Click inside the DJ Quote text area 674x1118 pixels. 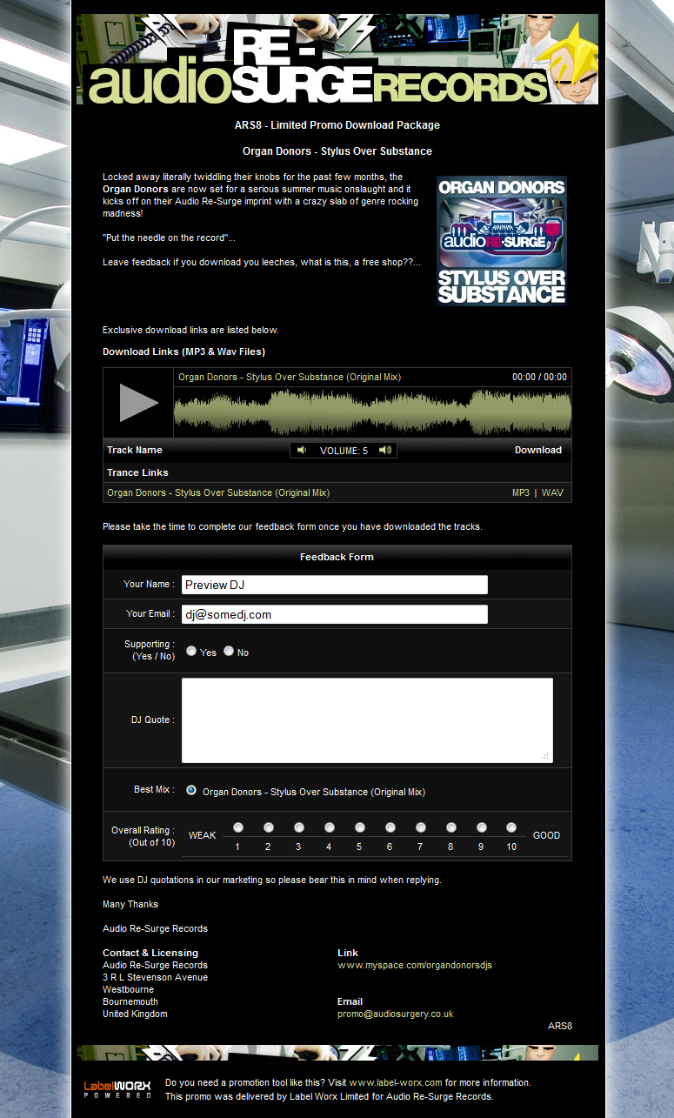click(x=367, y=720)
